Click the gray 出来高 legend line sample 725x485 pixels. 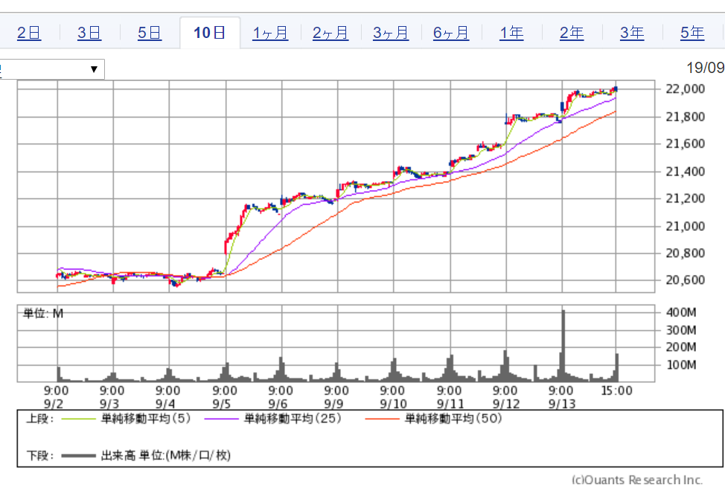click(79, 456)
